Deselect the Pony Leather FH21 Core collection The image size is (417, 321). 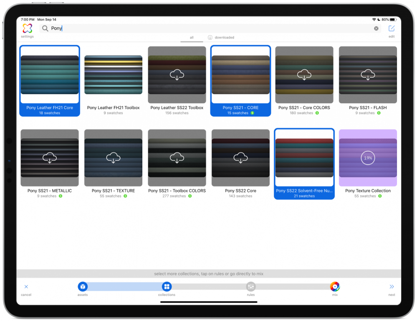click(x=49, y=74)
